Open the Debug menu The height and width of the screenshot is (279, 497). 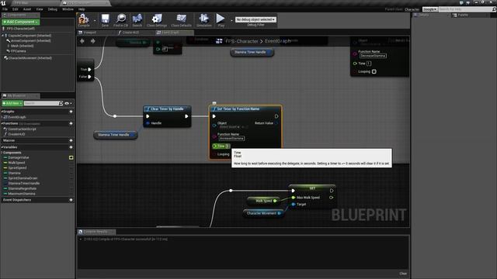(x=53, y=9)
